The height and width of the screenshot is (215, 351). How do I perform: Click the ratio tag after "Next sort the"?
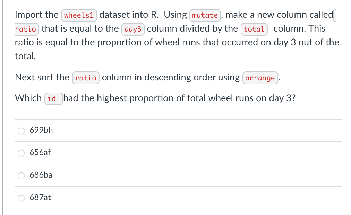pyautogui.click(x=86, y=78)
